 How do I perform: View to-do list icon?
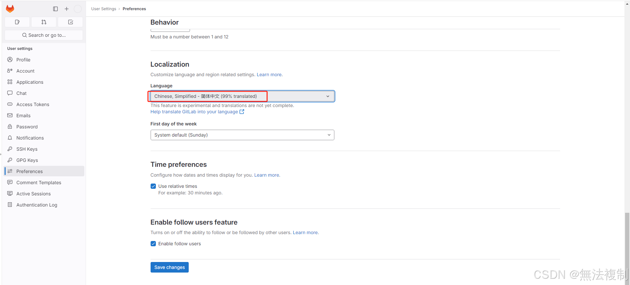tap(71, 22)
